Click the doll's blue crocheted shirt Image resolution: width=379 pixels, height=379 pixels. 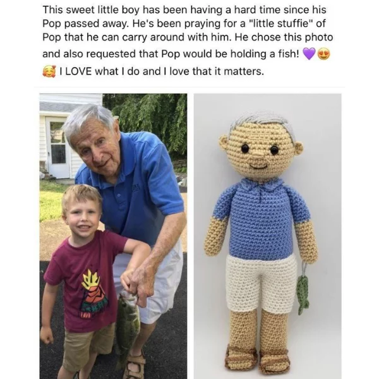pos(260,219)
